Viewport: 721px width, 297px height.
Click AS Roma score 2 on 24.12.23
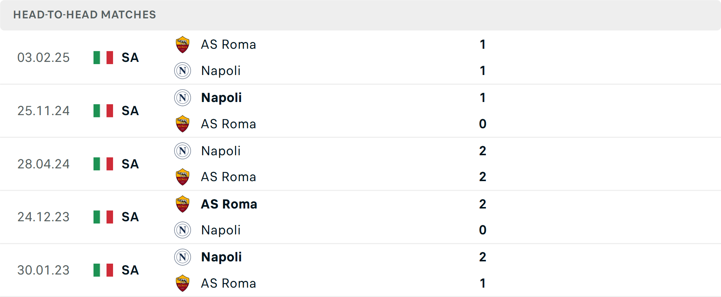[x=483, y=204]
